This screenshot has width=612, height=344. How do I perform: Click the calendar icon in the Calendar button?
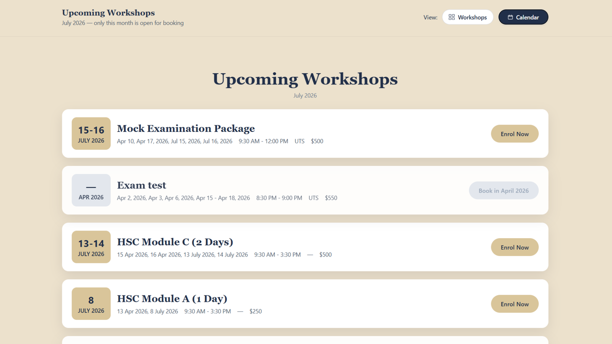point(510,17)
